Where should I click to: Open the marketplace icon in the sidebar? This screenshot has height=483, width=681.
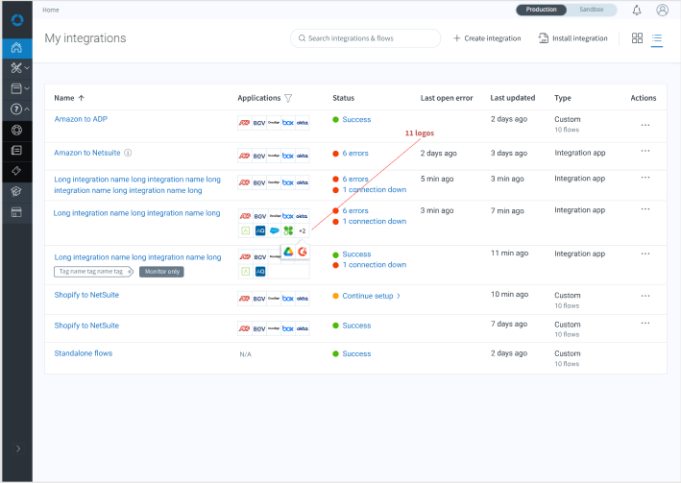pyautogui.click(x=15, y=211)
